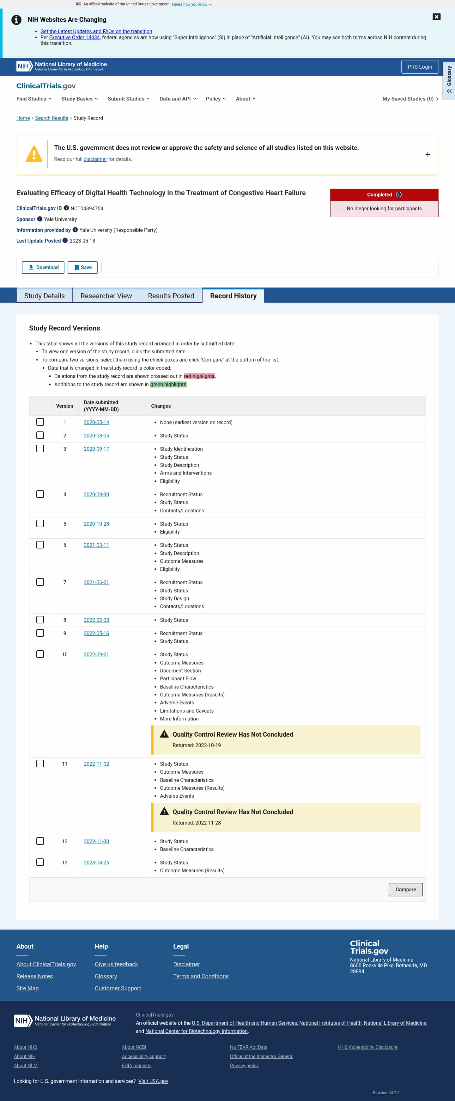Open the Results Posted tab
Screen dimensions: 455x1101
171,296
